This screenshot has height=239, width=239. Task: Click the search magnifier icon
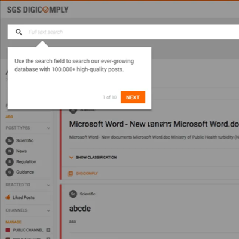pyautogui.click(x=19, y=32)
